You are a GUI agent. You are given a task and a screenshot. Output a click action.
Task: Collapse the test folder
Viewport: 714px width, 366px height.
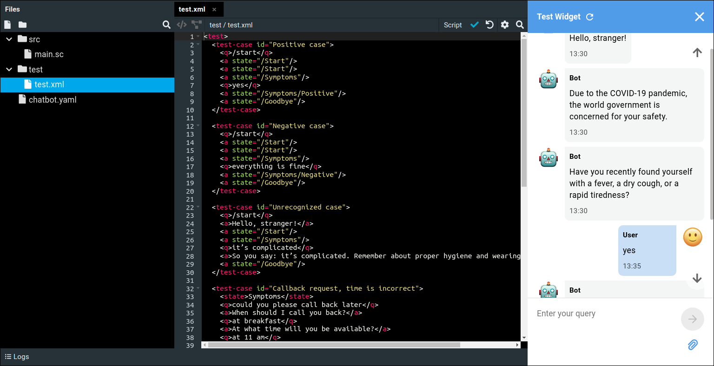click(9, 69)
